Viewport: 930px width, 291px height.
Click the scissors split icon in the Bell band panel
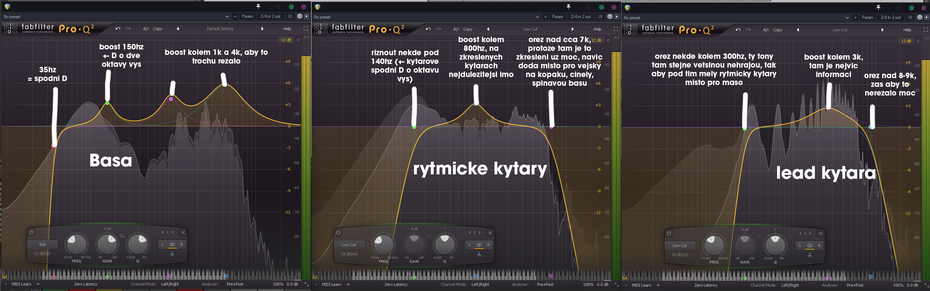[172, 254]
